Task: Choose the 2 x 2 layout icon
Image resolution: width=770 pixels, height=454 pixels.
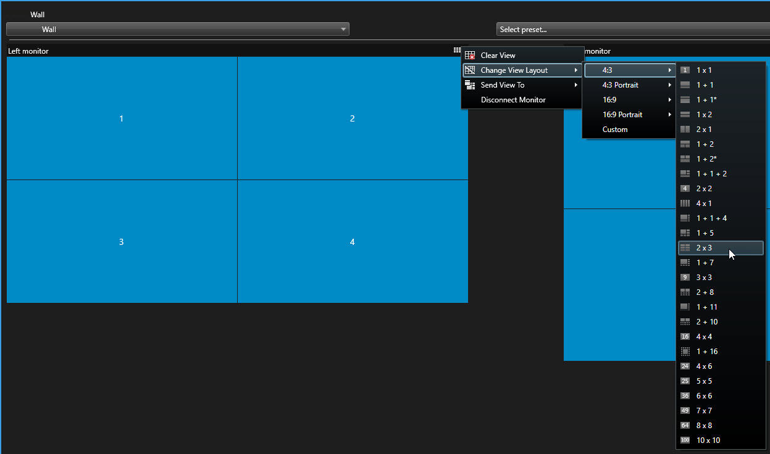Action: tap(685, 189)
